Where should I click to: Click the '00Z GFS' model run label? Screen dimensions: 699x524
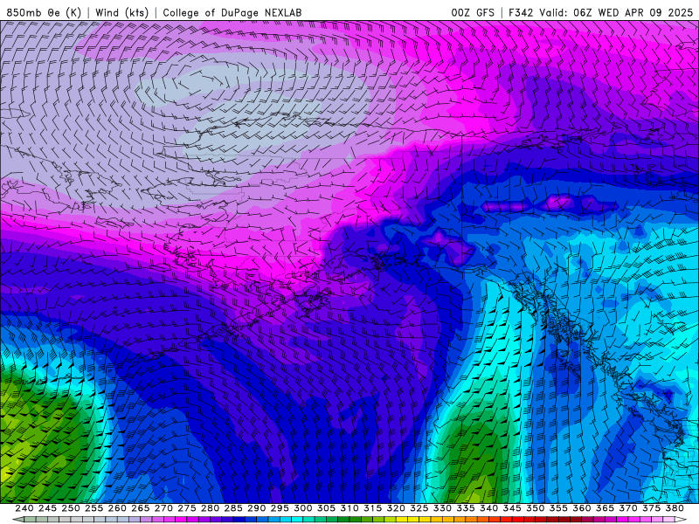(x=473, y=12)
